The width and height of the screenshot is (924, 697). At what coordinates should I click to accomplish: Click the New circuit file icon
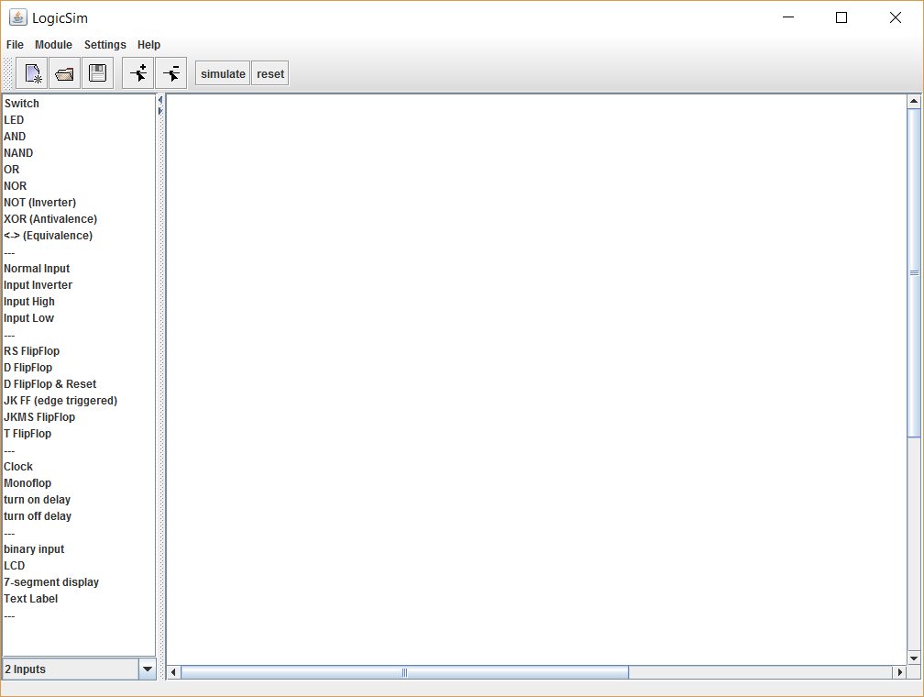pyautogui.click(x=32, y=73)
